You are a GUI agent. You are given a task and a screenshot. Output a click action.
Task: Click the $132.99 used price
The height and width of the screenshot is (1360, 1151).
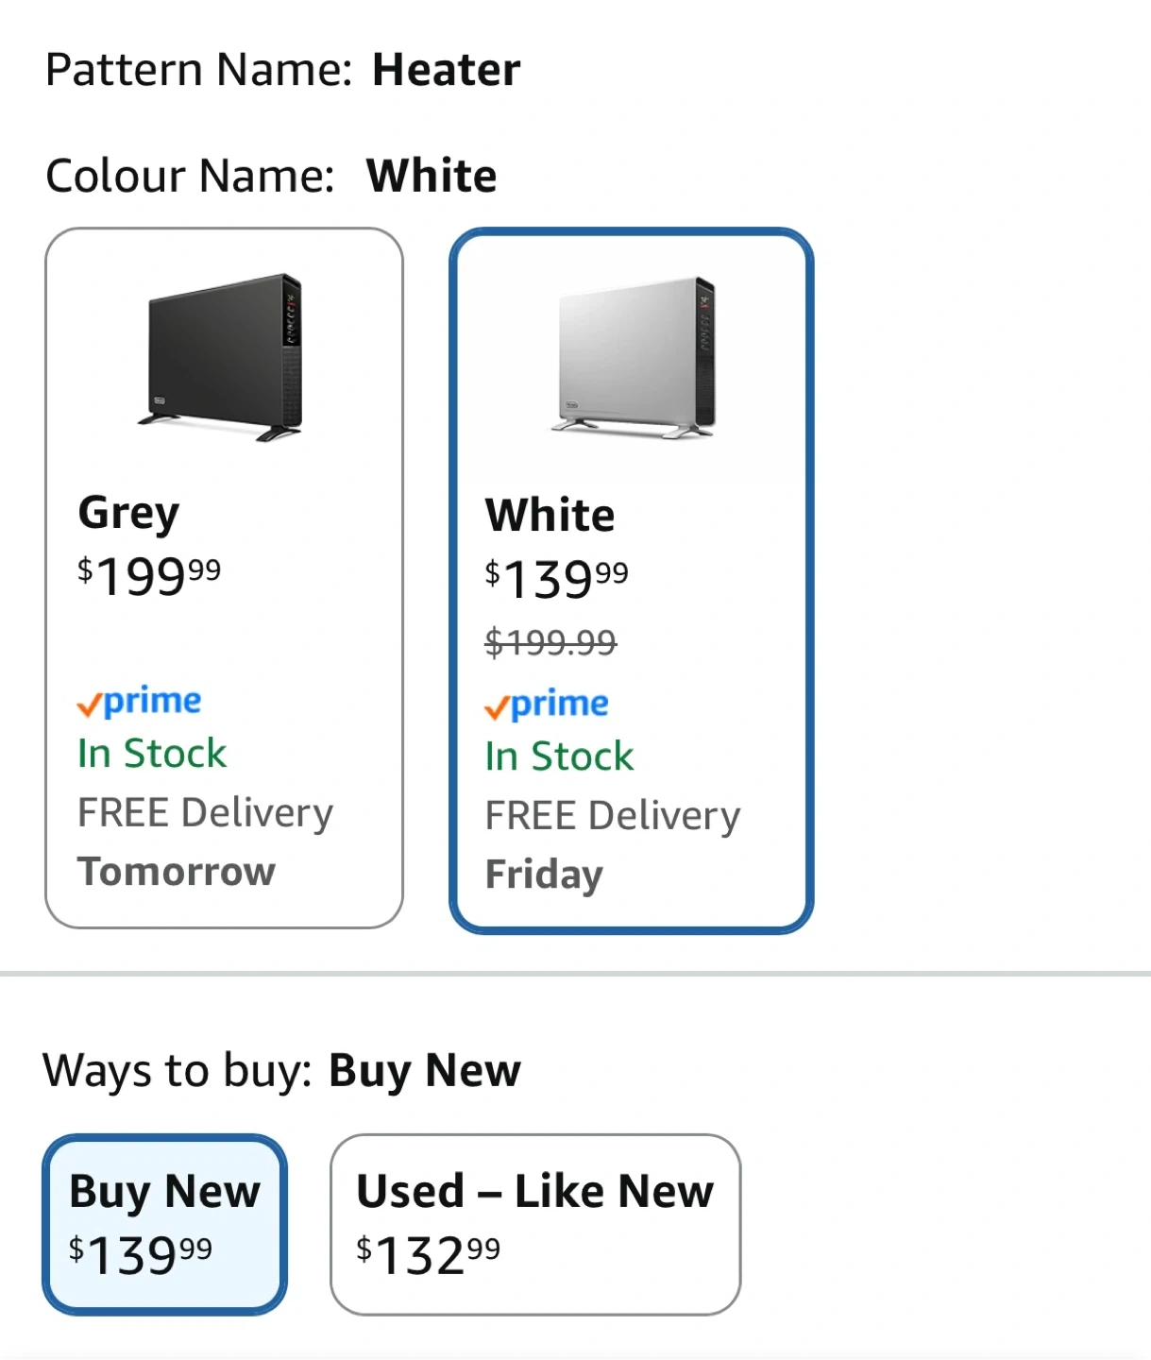(x=429, y=1254)
